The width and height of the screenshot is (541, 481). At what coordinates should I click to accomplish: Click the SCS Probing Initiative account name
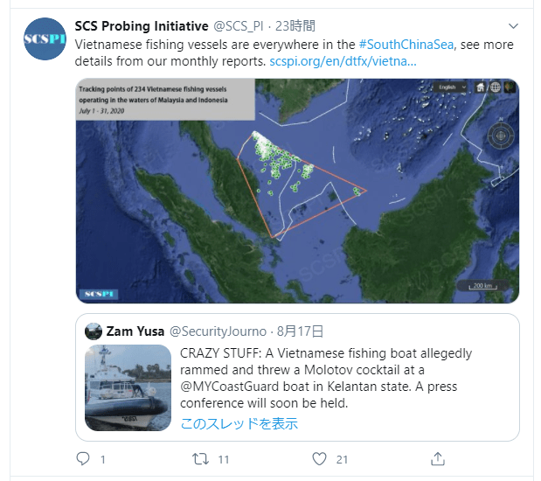tap(142, 26)
